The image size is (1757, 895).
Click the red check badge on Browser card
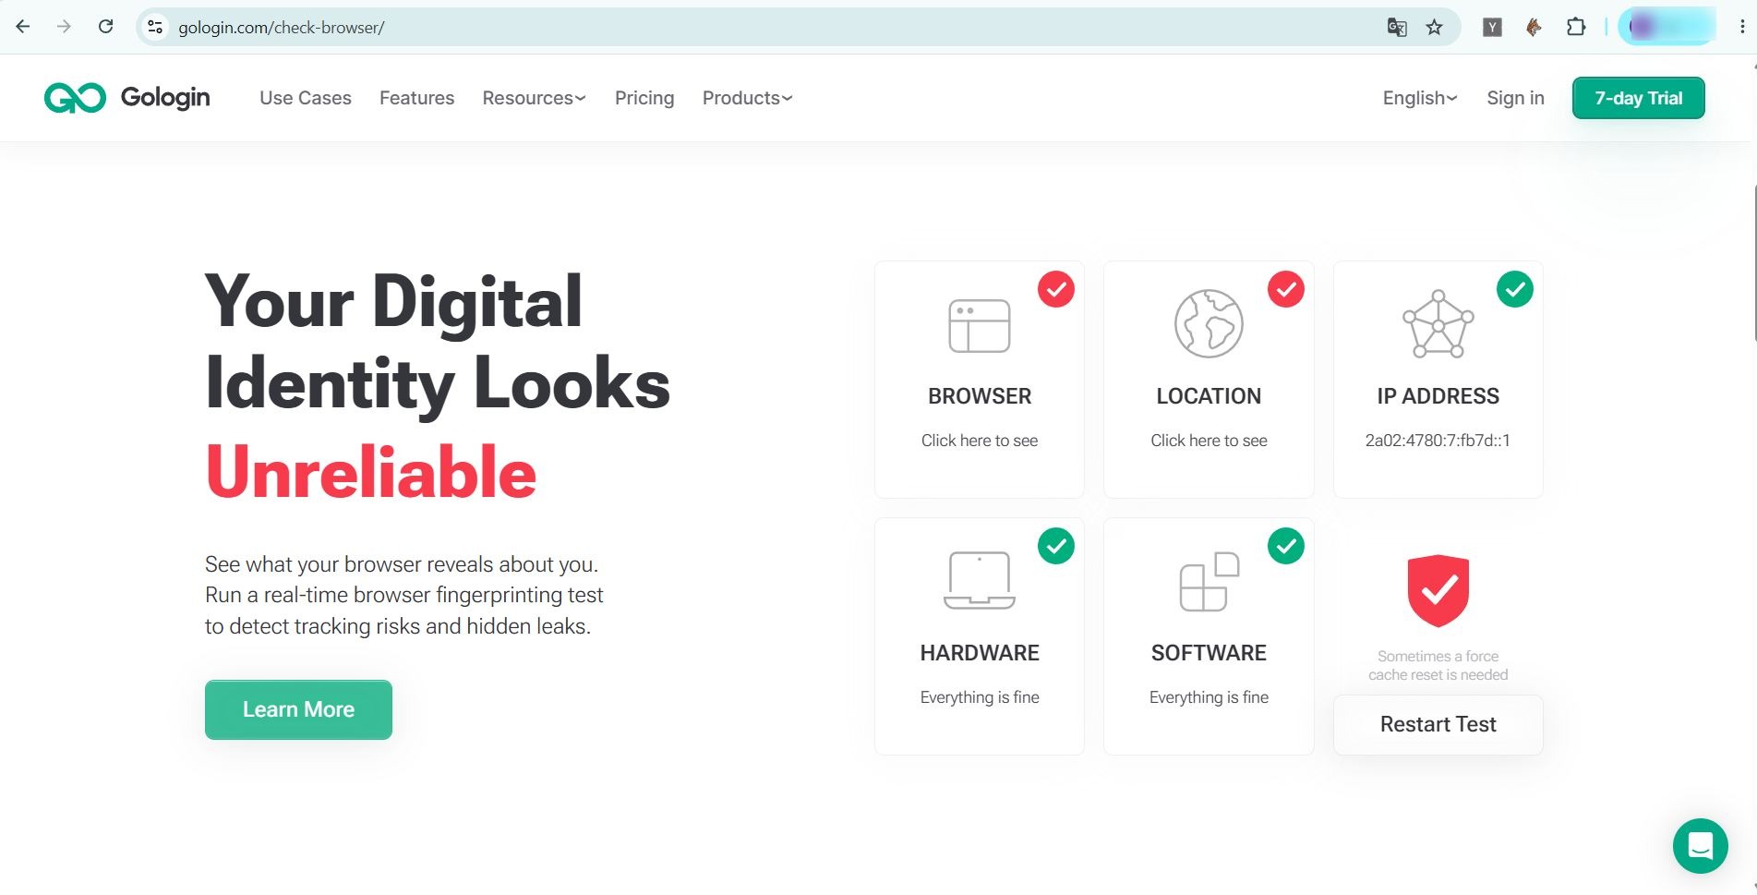point(1056,289)
